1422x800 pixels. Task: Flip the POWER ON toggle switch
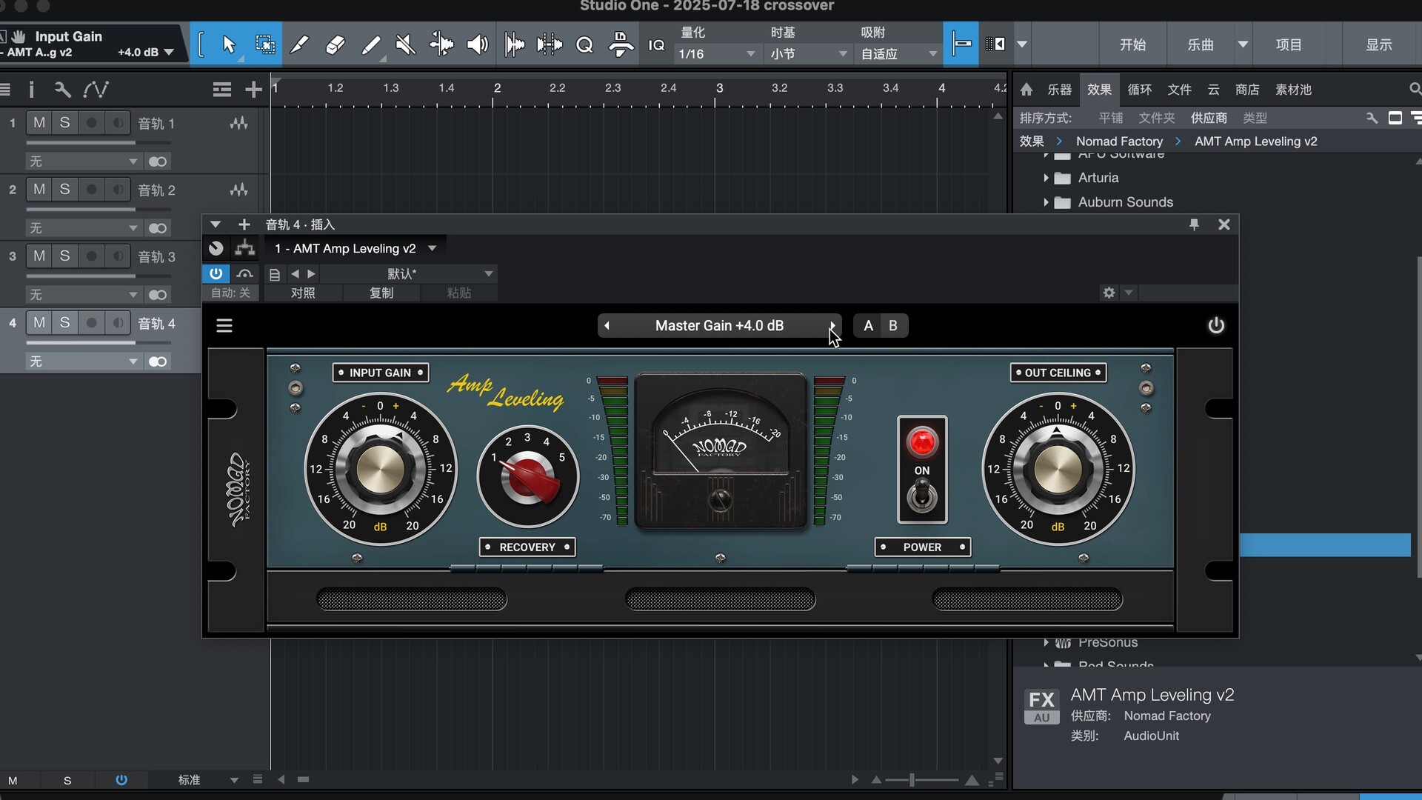[x=922, y=495]
